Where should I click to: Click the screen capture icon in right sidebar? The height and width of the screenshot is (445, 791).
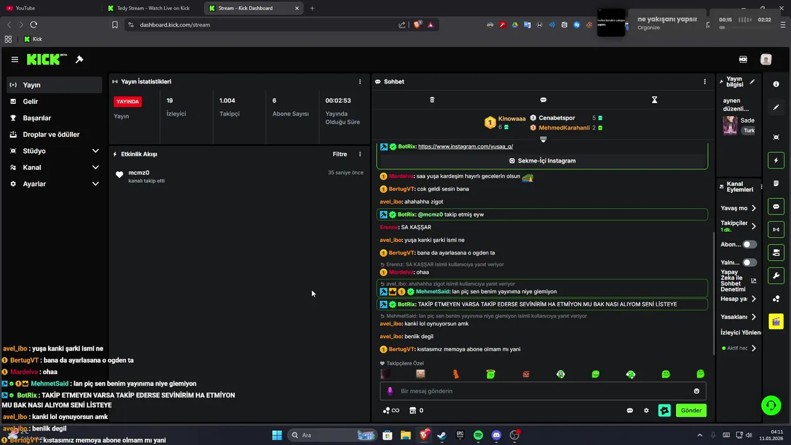[776, 137]
